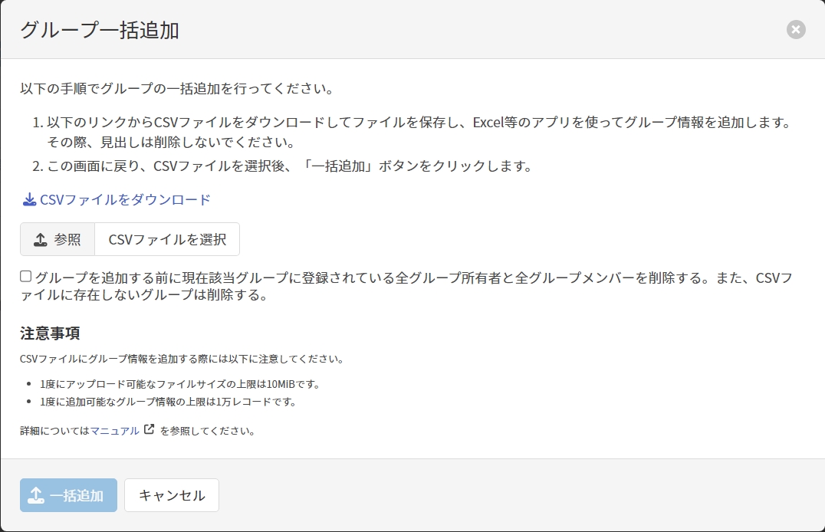Enable the delete existing owners and members checkbox
This screenshot has height=532, width=825.
[x=26, y=277]
